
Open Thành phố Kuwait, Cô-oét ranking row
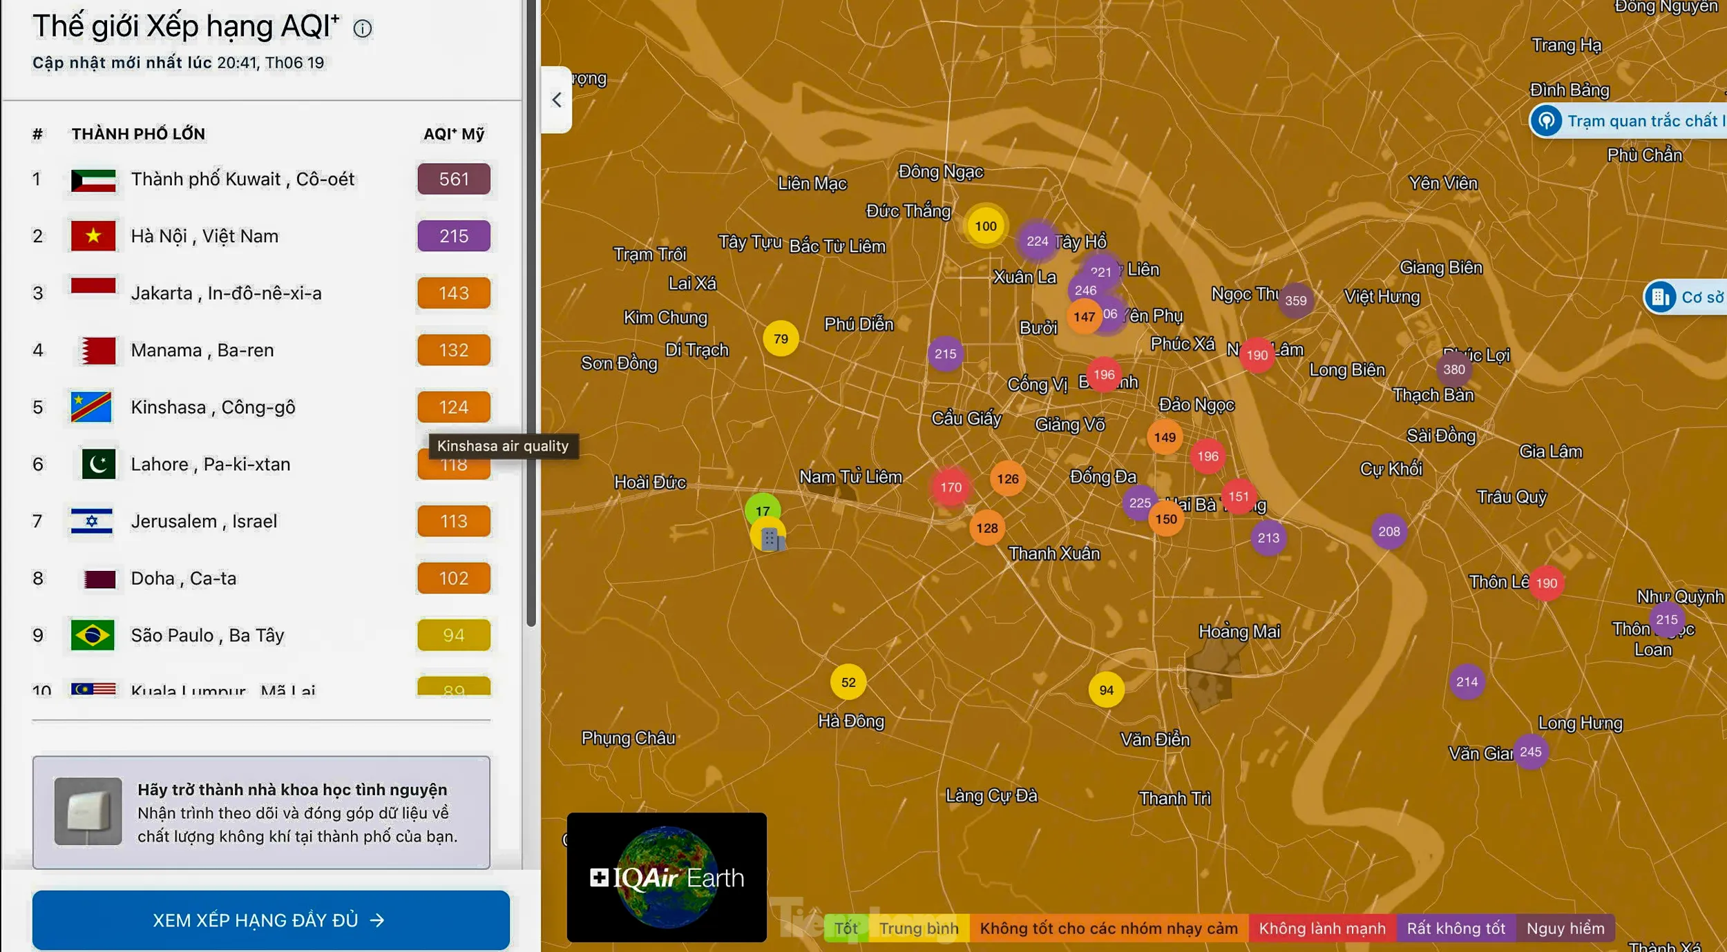(261, 179)
